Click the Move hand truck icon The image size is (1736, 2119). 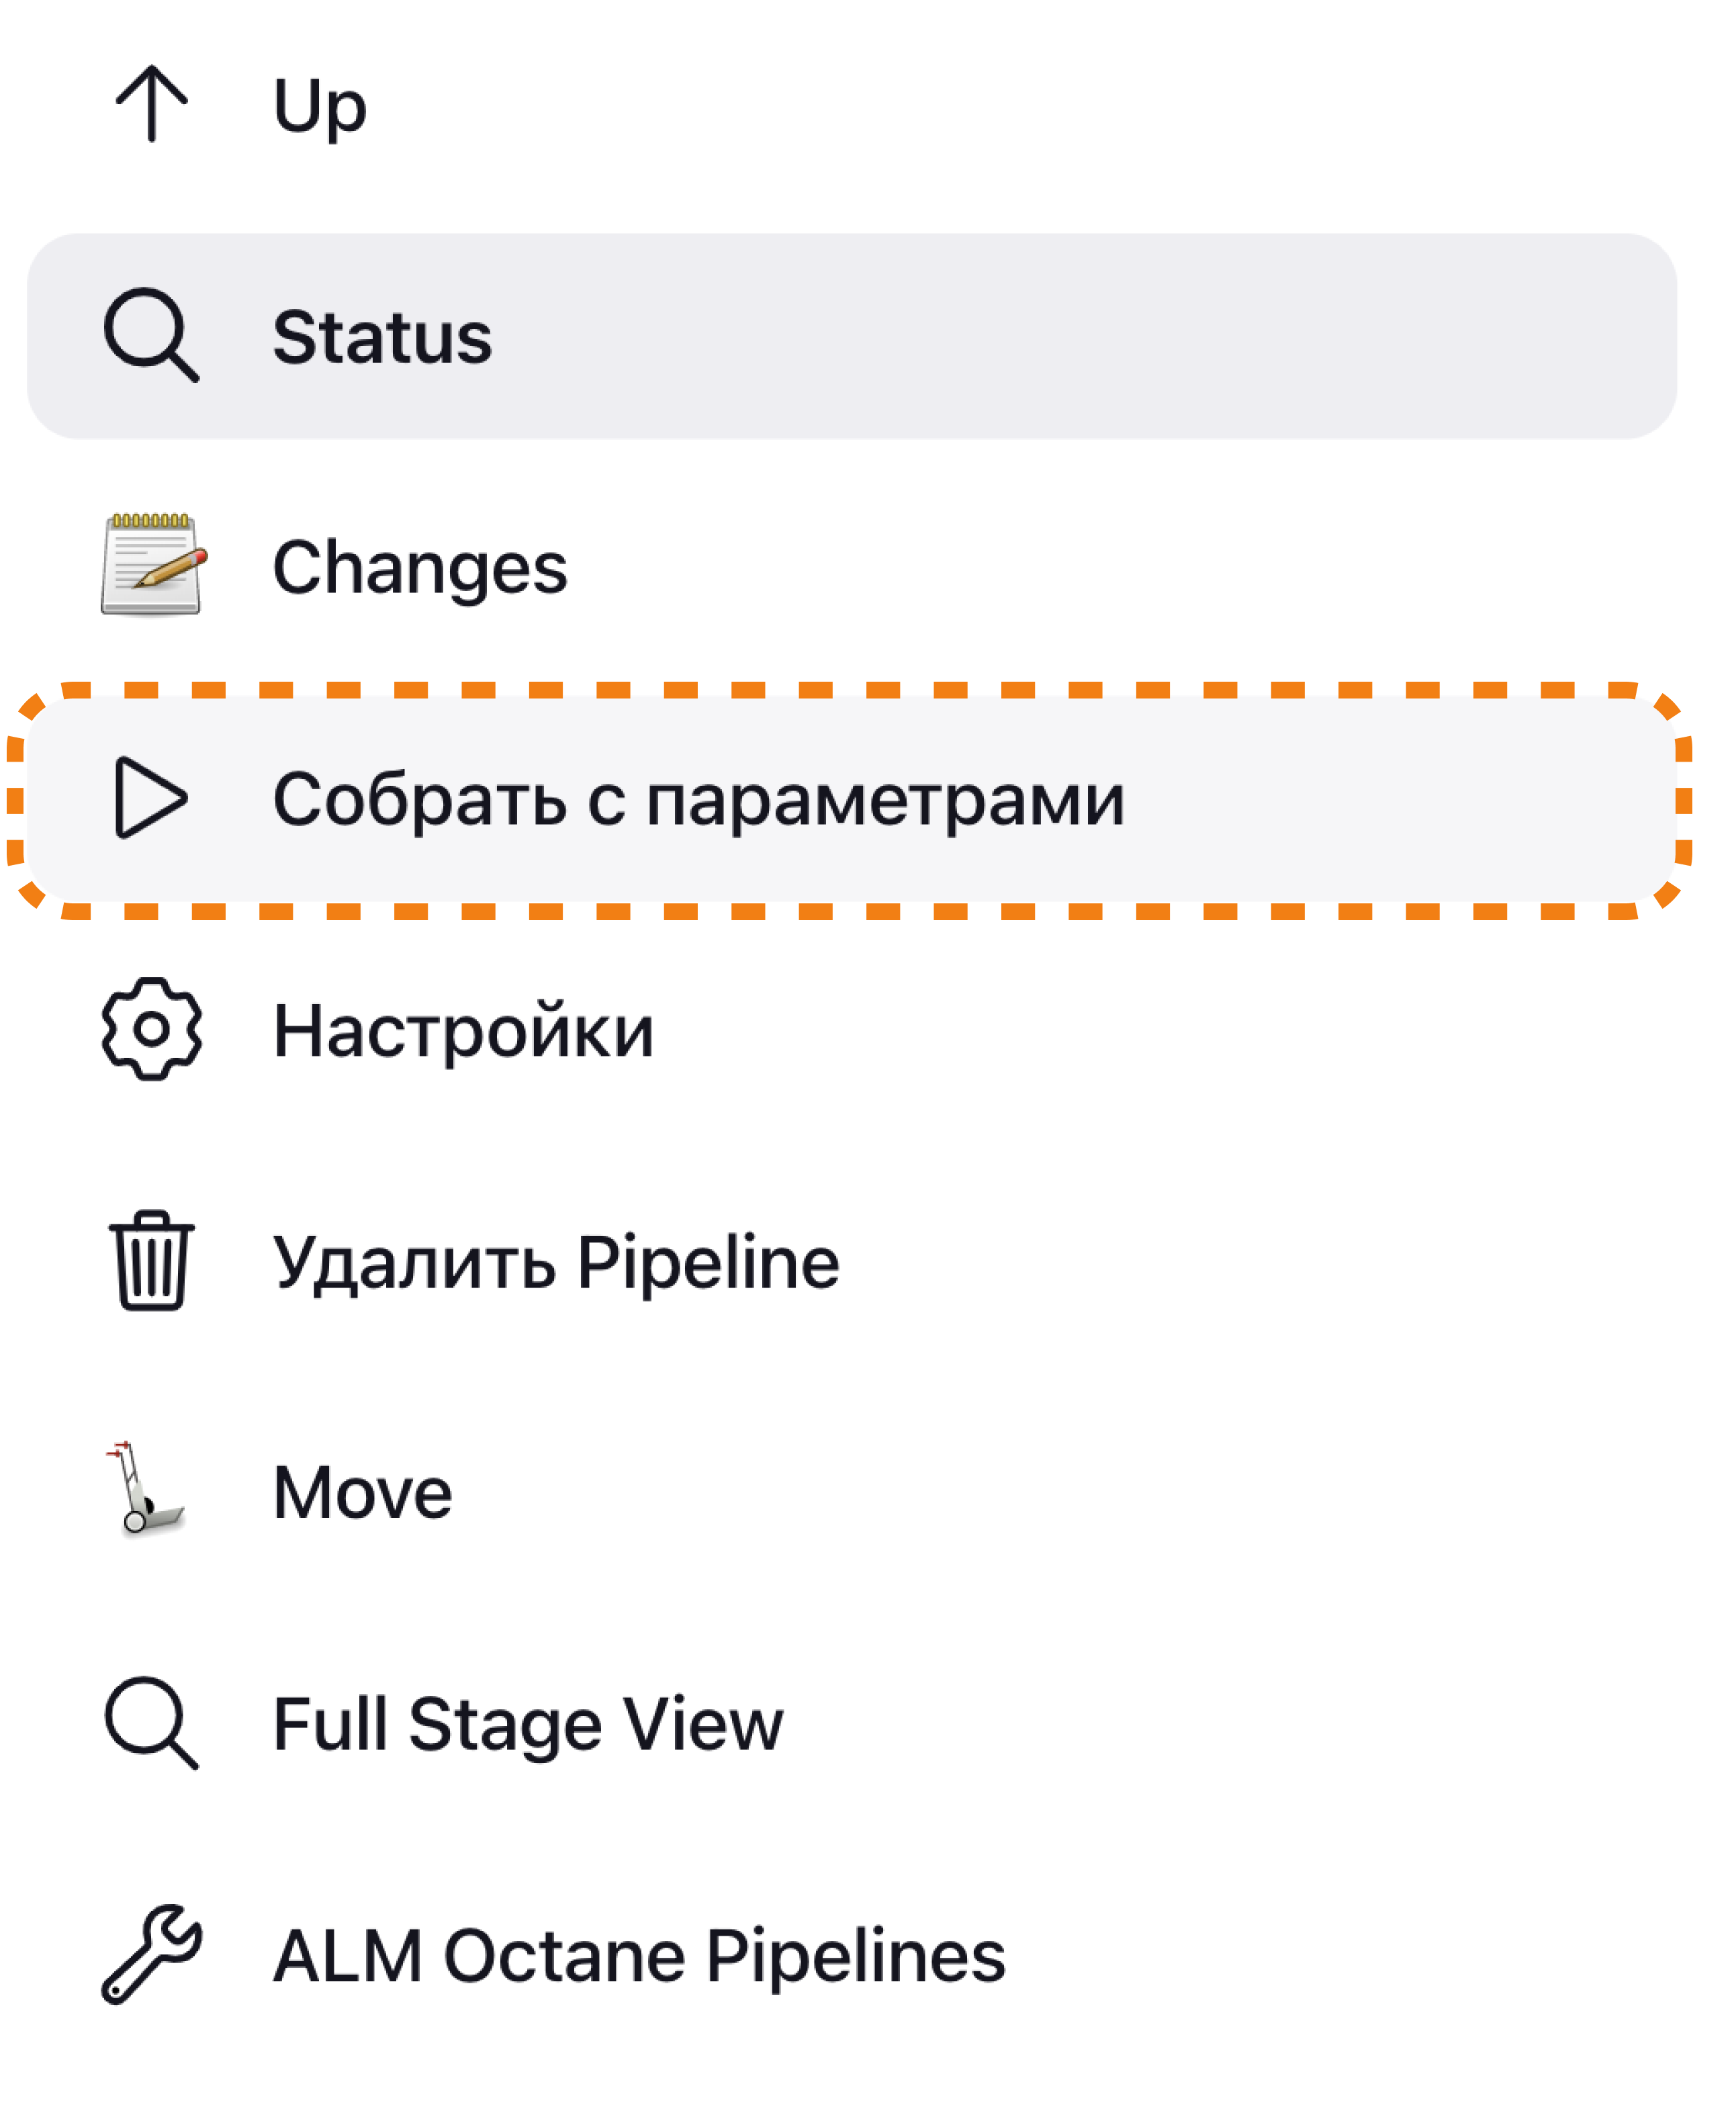pyautogui.click(x=146, y=1490)
